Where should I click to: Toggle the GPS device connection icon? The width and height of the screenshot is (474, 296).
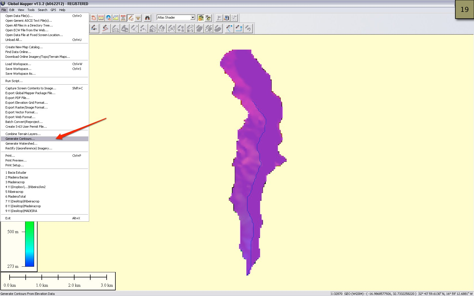[x=227, y=17]
